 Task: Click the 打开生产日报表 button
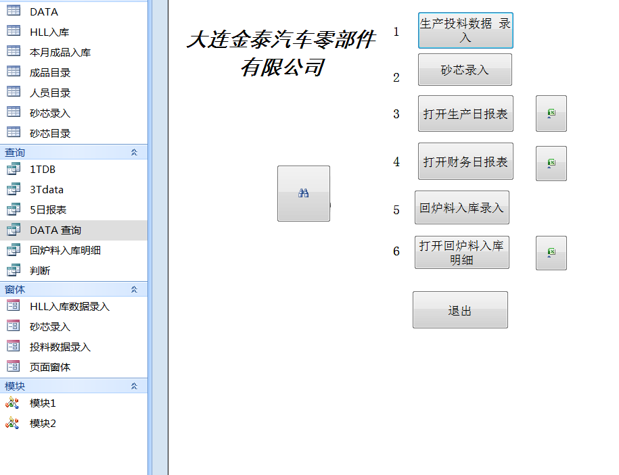465,114
